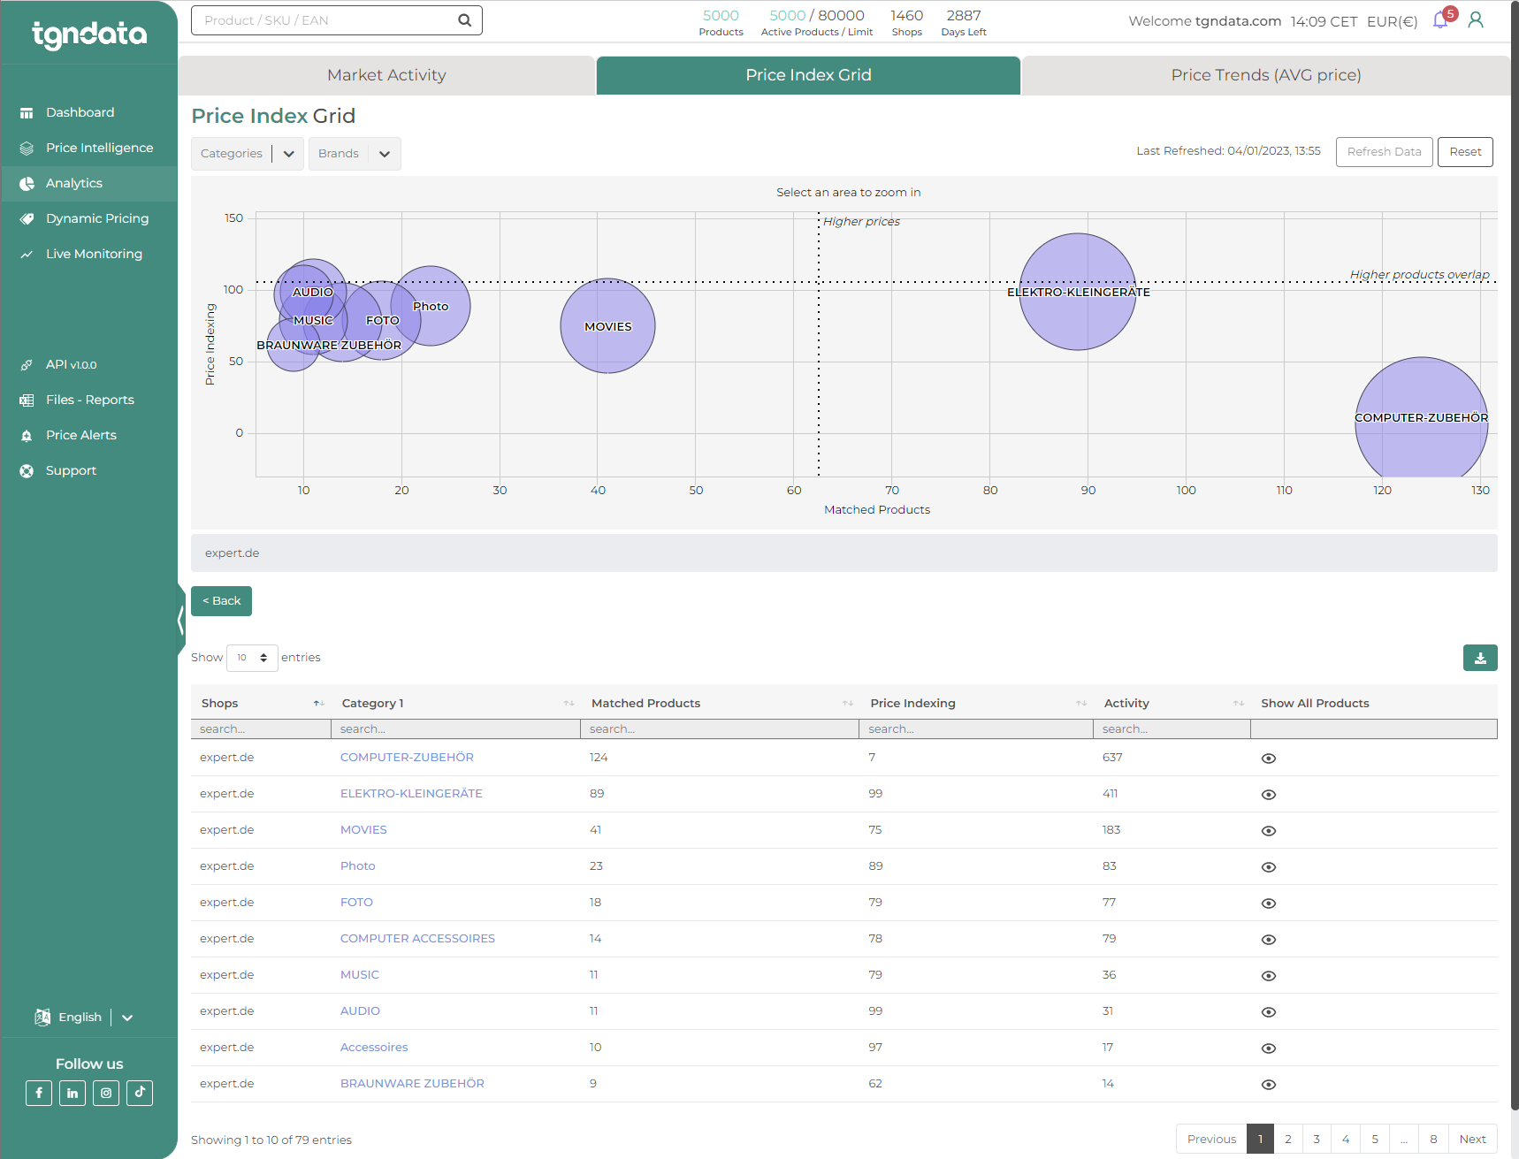Show all products for Photo row
The height and width of the screenshot is (1159, 1519).
1269,867
